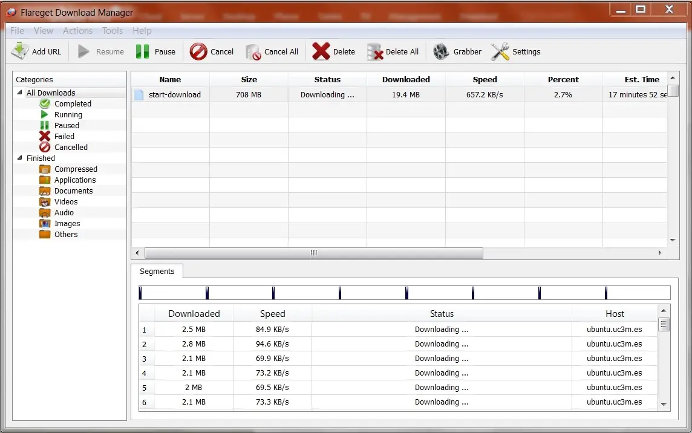Screen dimensions: 692x433
Task: Sort downloads by Status column header
Action: click(327, 79)
